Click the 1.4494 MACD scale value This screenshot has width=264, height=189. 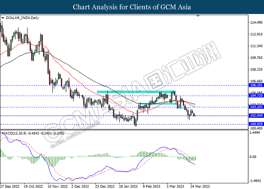click(x=255, y=133)
